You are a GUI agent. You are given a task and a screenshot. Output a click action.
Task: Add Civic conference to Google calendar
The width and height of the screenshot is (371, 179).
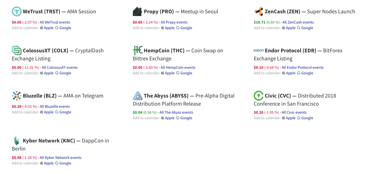click(x=307, y=118)
